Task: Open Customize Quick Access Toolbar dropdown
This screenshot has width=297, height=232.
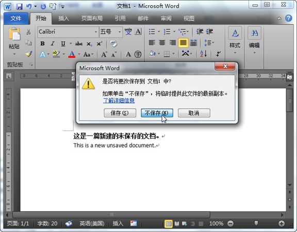Action: coord(63,7)
